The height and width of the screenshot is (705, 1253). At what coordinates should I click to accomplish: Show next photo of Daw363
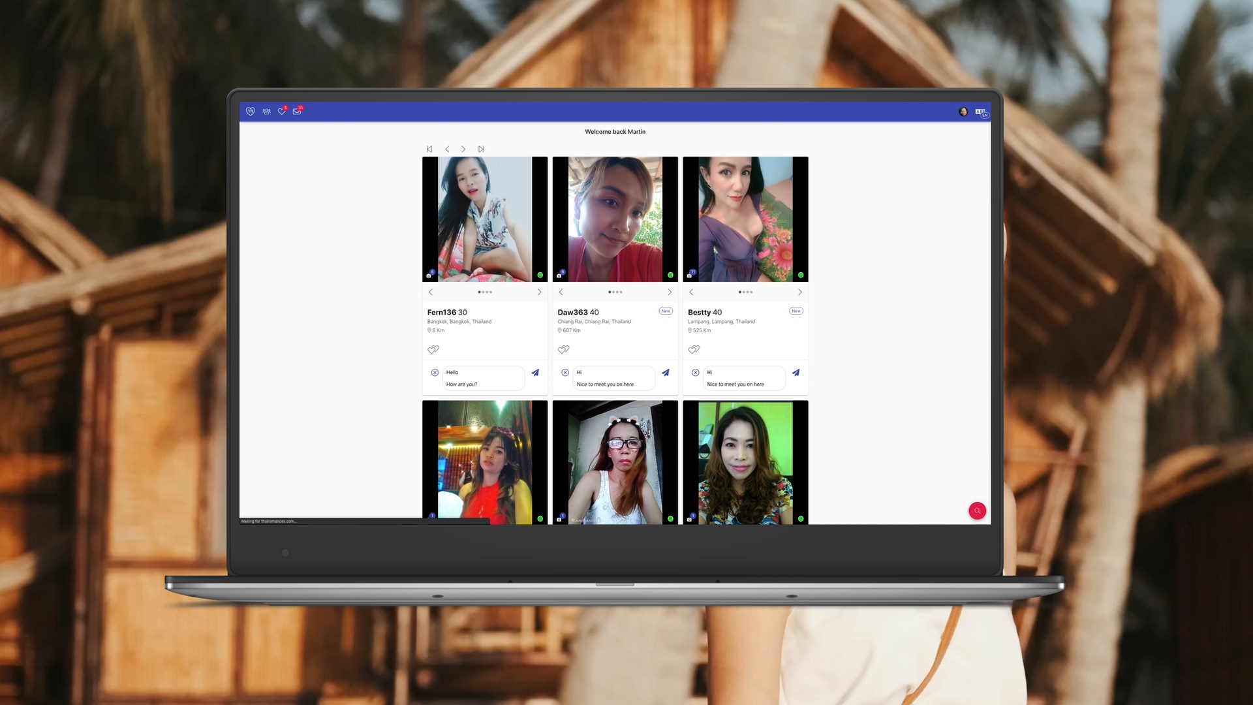point(670,292)
